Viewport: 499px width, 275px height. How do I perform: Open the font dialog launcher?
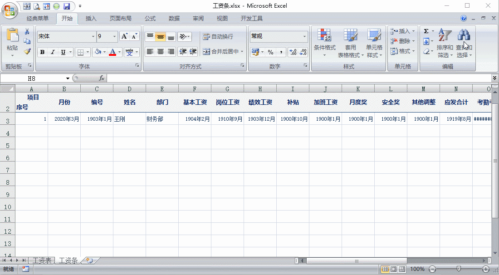point(137,65)
